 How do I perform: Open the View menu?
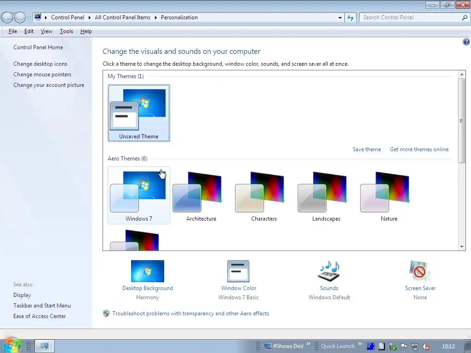tap(46, 31)
